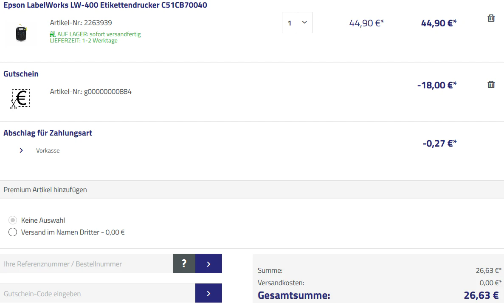The image size is (504, 303).
Task: Click the Abschlag für Zahlungsart heading
Action: pyautogui.click(x=48, y=133)
